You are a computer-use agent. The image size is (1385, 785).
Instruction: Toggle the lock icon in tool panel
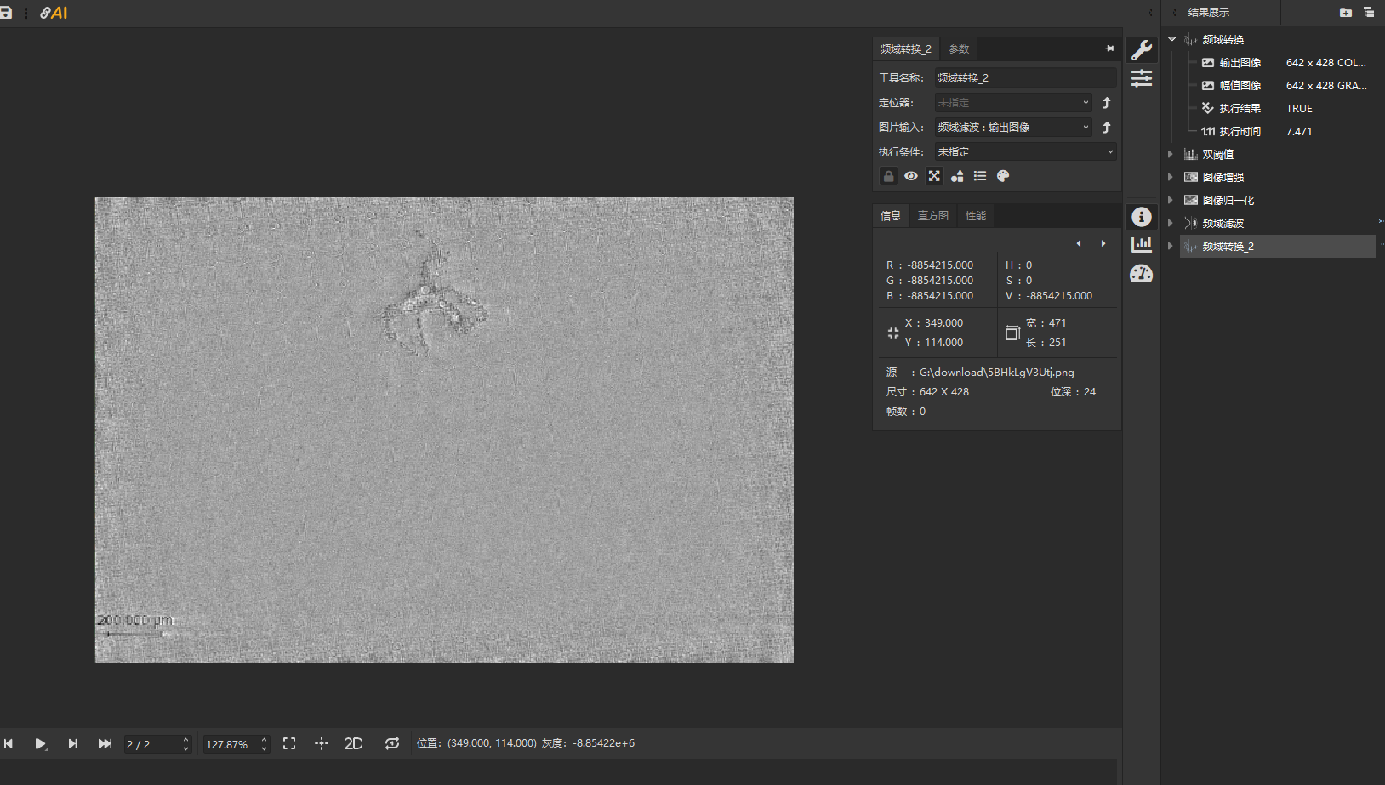[888, 176]
